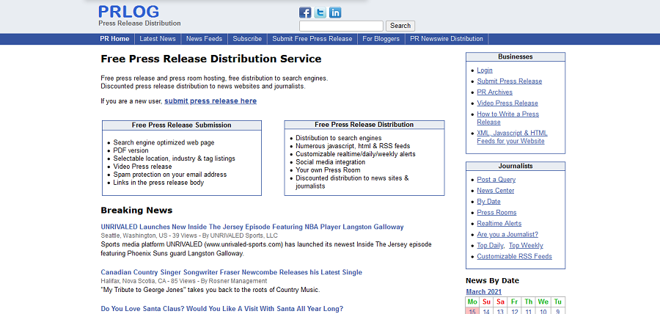Open the Facebook social icon
660x314 pixels.
(x=305, y=12)
